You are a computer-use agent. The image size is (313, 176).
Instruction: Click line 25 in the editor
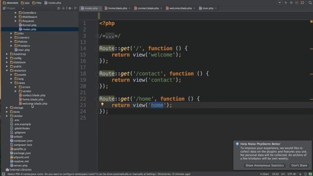(205, 118)
